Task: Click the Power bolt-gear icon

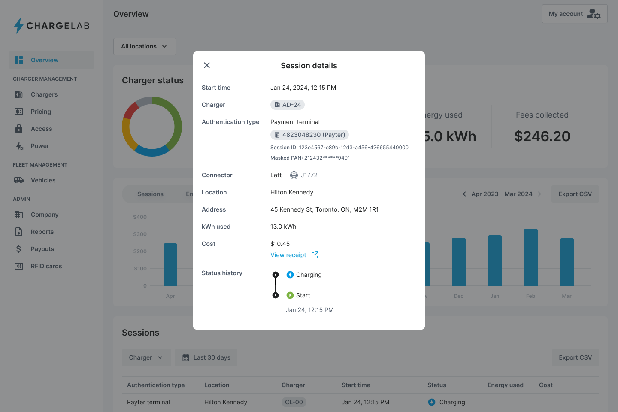Action: point(19,146)
